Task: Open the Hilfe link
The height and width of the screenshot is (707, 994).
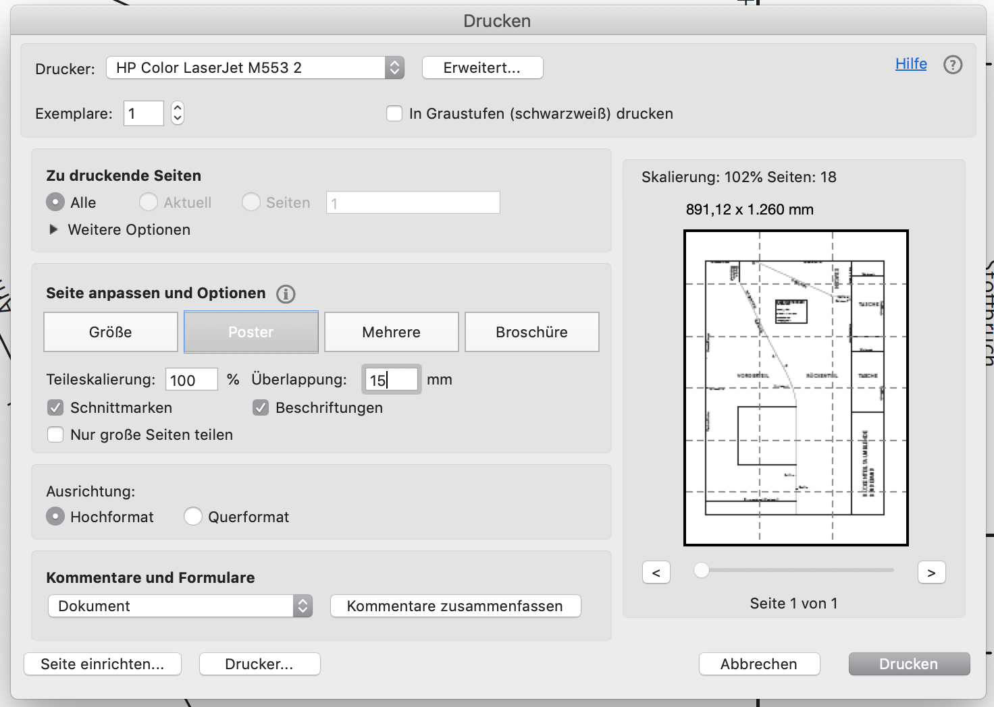Action: click(x=911, y=64)
